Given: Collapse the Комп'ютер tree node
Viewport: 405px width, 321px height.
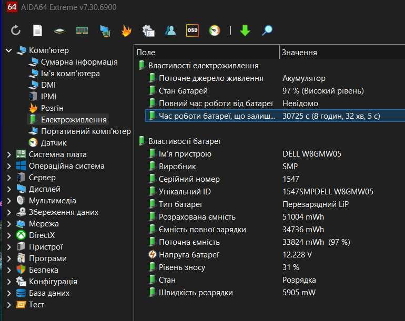Looking at the screenshot, I should point(9,50).
